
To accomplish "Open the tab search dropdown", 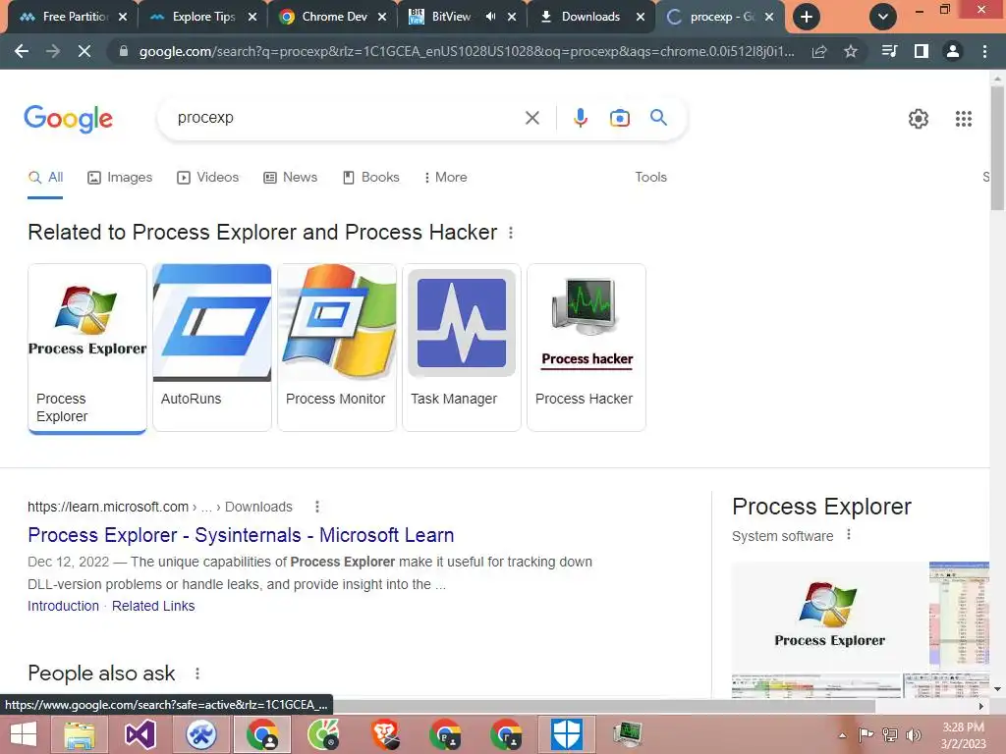I will coord(883,17).
